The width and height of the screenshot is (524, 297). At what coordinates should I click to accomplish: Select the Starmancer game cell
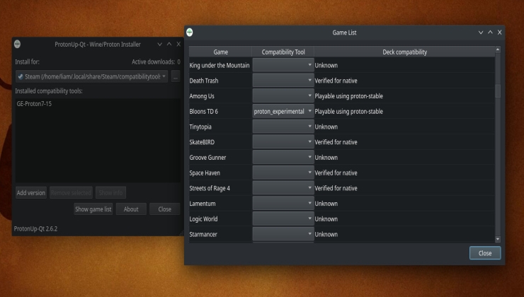220,234
